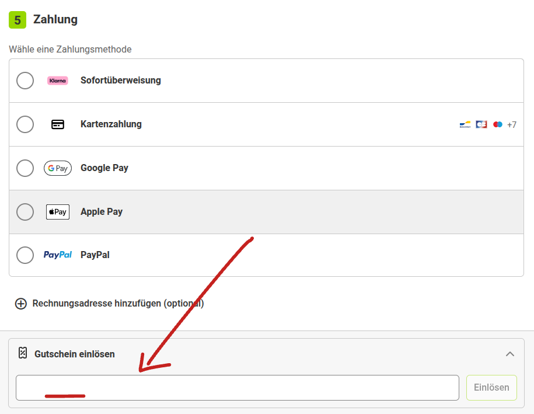Click the voucher icon next to Gutschein einlösen

pyautogui.click(x=22, y=354)
